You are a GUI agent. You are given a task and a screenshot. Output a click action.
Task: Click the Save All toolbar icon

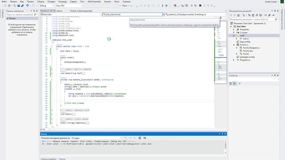pyautogui.click(x=22, y=6)
